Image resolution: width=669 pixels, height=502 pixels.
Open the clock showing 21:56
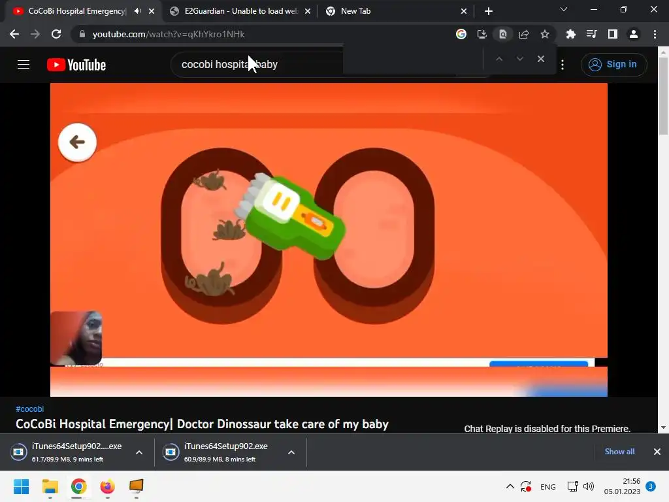[x=622, y=486]
